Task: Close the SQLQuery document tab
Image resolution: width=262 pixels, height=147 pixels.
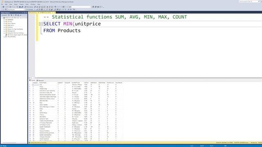Action: pos(54,13)
